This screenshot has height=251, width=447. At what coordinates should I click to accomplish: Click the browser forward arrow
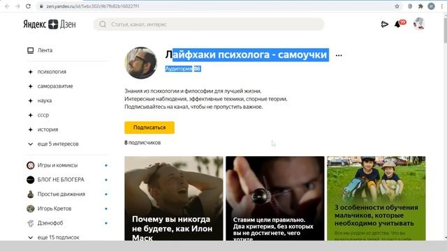(x=17, y=6)
